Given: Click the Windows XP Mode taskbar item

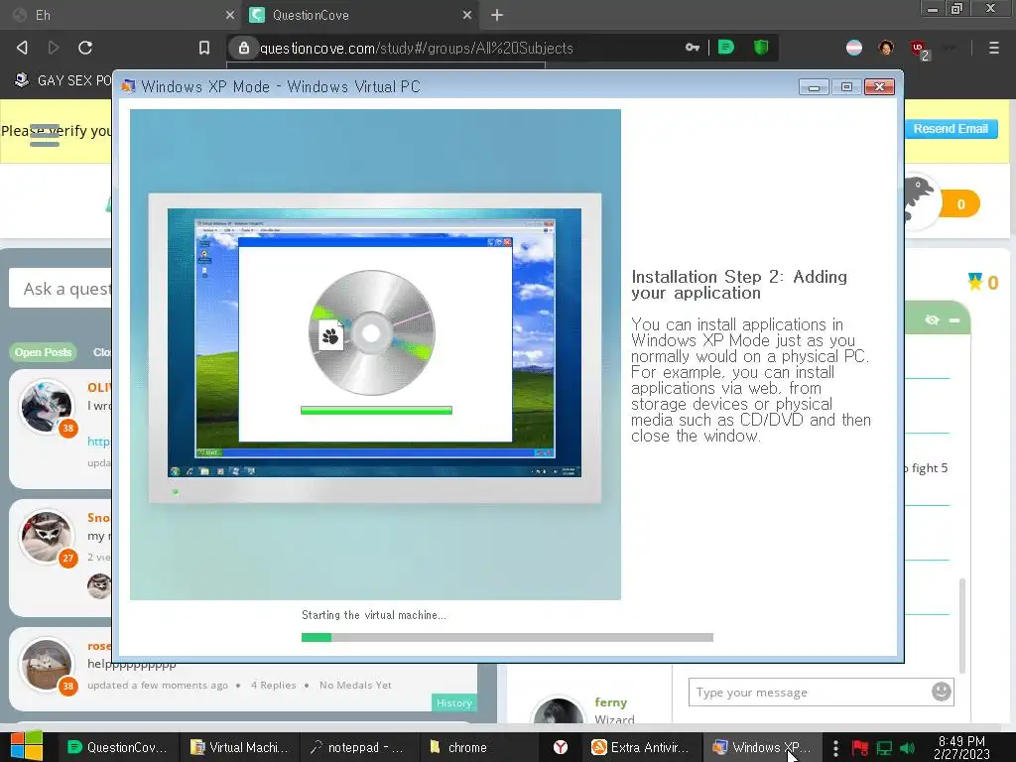Looking at the screenshot, I should 762,747.
